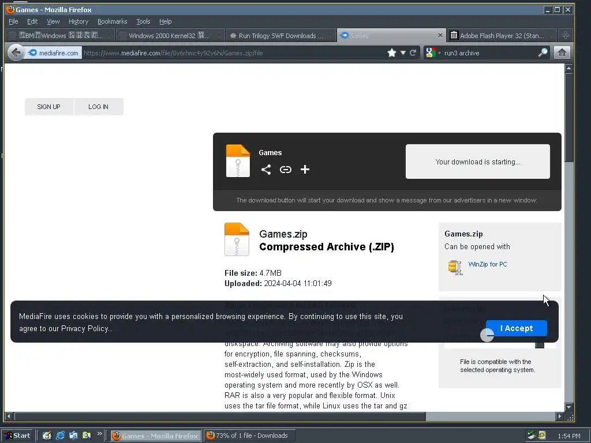Select Games - Mozilla Firefox taskbar button
The image size is (591, 443).
click(156, 436)
